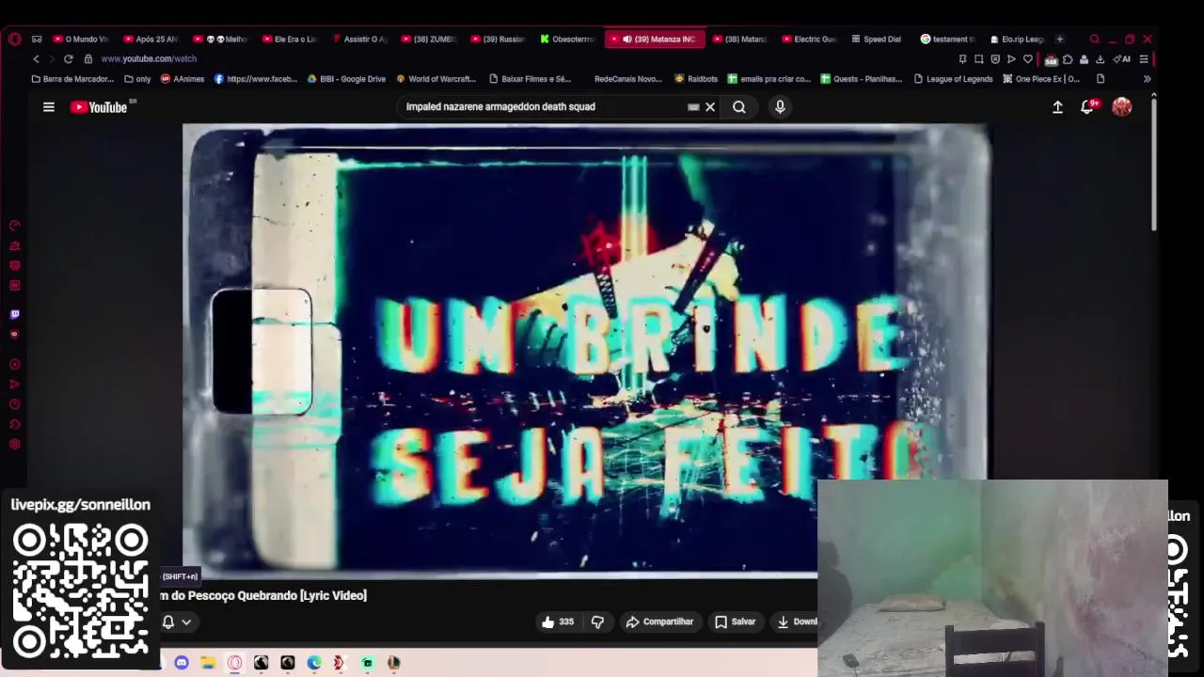
Task: Open the Opera main menu icon
Action: tap(14, 39)
